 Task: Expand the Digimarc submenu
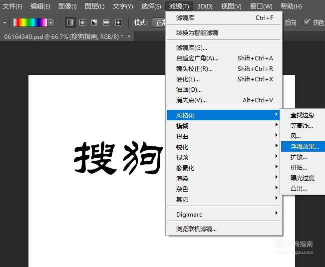224,214
